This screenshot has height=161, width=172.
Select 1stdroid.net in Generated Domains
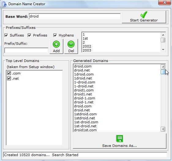click(117, 118)
